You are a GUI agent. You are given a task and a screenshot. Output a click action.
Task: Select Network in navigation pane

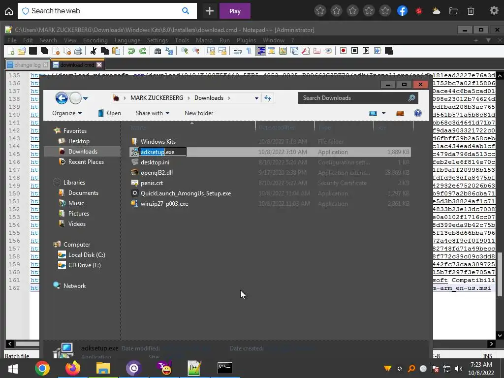(74, 286)
